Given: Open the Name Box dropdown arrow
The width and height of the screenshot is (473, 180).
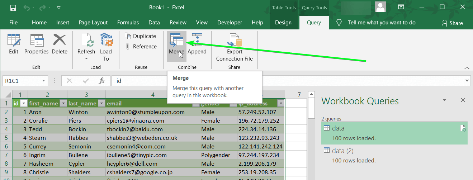Looking at the screenshot, I should [44, 81].
